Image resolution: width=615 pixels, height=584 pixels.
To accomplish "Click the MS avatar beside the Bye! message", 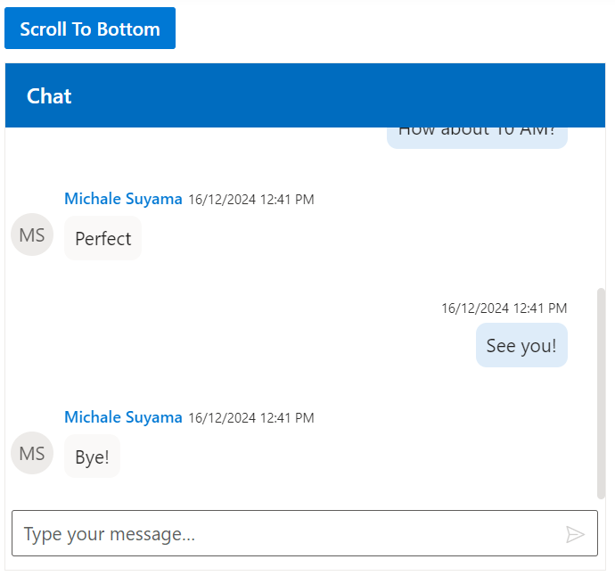I will pyautogui.click(x=32, y=454).
